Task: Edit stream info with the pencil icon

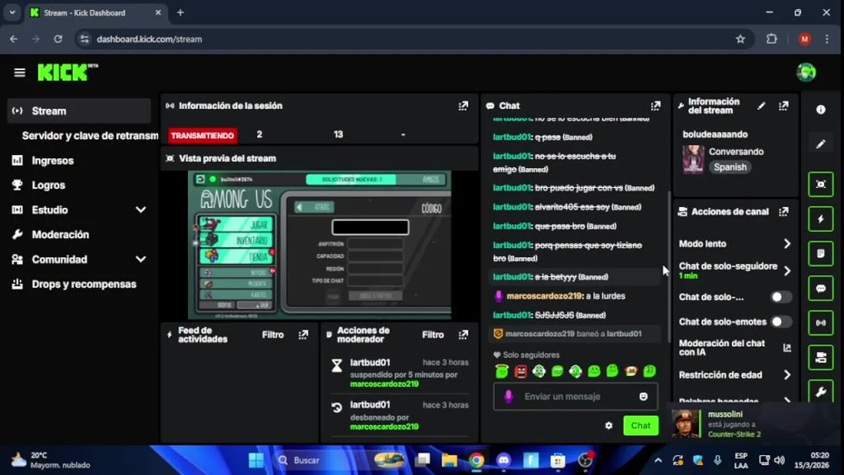Action: tap(762, 106)
